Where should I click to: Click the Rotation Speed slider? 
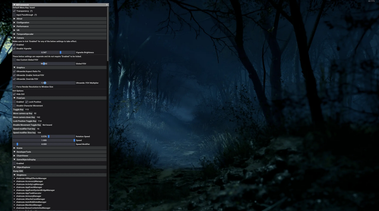tap(44, 136)
